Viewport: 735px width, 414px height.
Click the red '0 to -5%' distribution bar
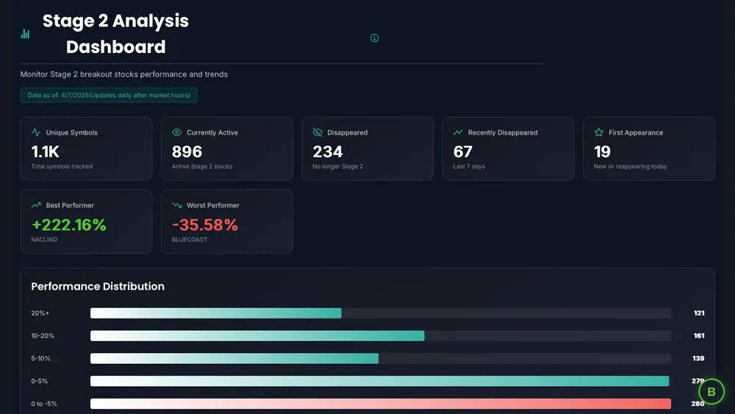(x=381, y=403)
